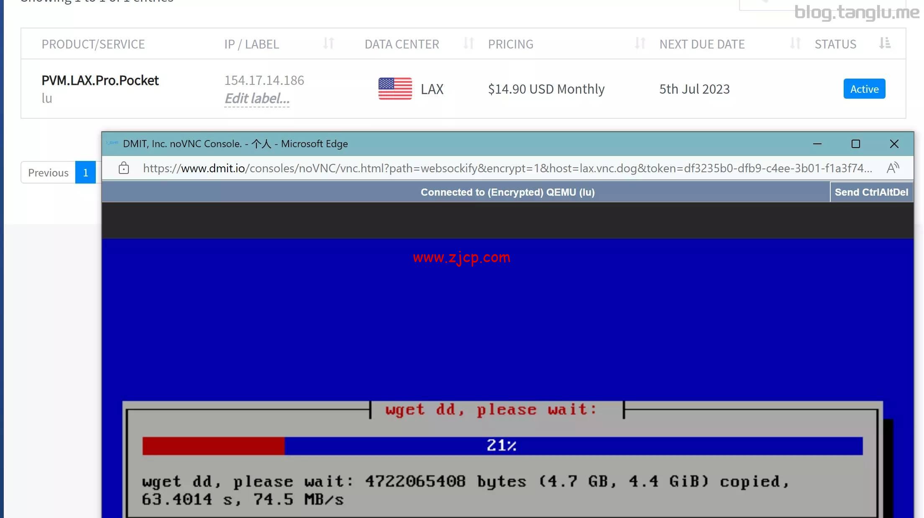Click Connected to (Encrypted) QEMU status text
The height and width of the screenshot is (518, 924).
[x=507, y=192]
